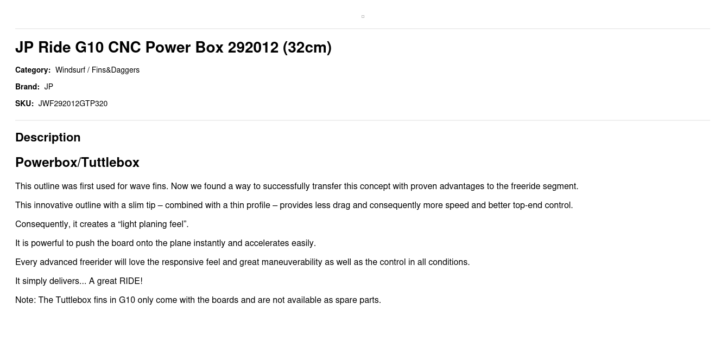Select the JP brand value
This screenshot has height=349, width=721.
point(49,87)
